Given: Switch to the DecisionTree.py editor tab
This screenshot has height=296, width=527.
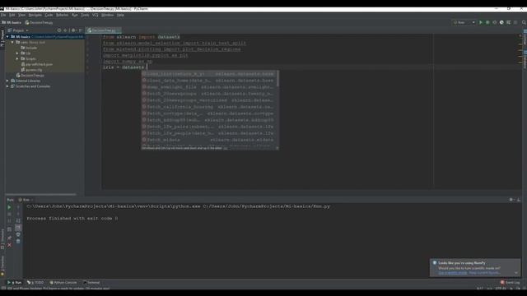Looking at the screenshot, I should point(104,30).
